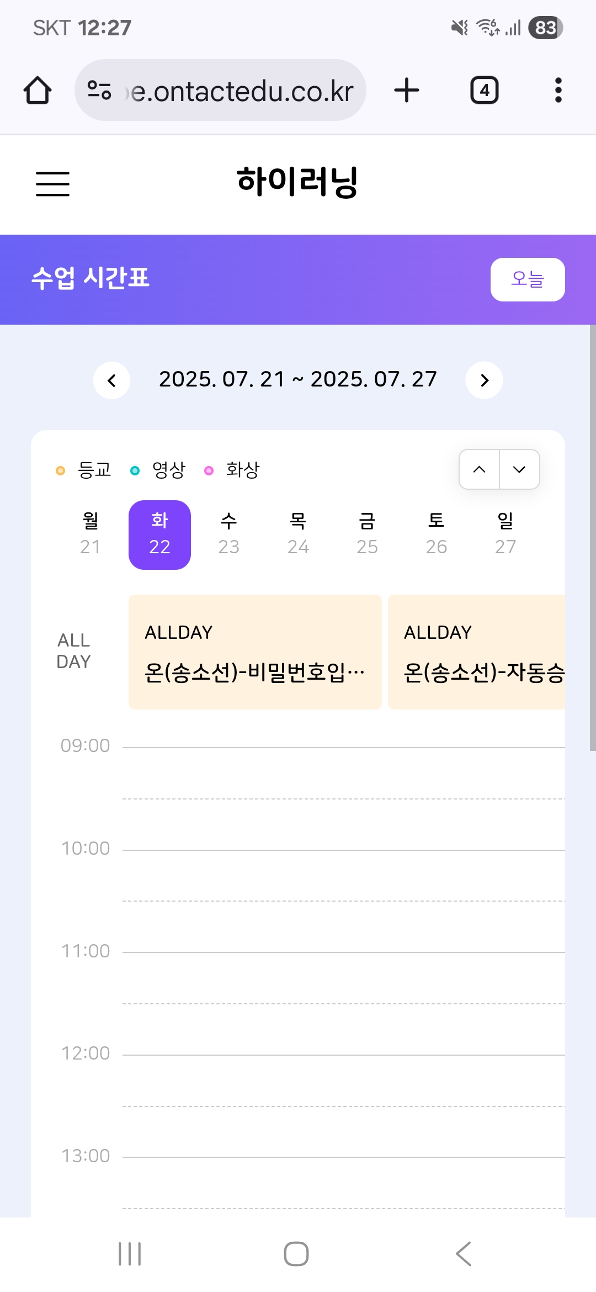Image resolution: width=596 pixels, height=1292 pixels.
Task: Expand timetable with the down chevron
Action: pos(519,469)
